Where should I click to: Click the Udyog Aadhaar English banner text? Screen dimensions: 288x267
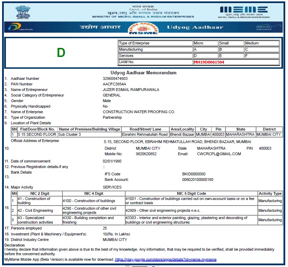pos(195,27)
